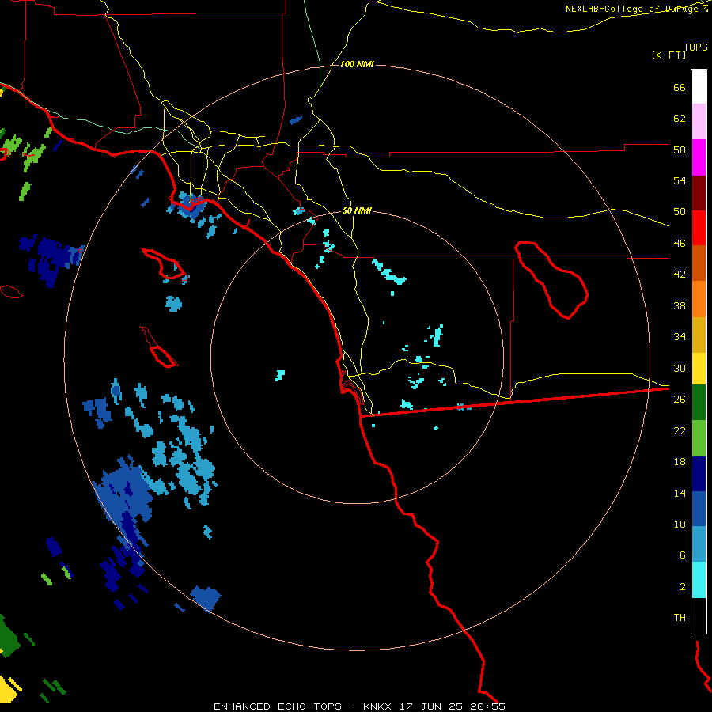
Task: Click the medium blue legend swatch
Action: pyautogui.click(x=699, y=509)
